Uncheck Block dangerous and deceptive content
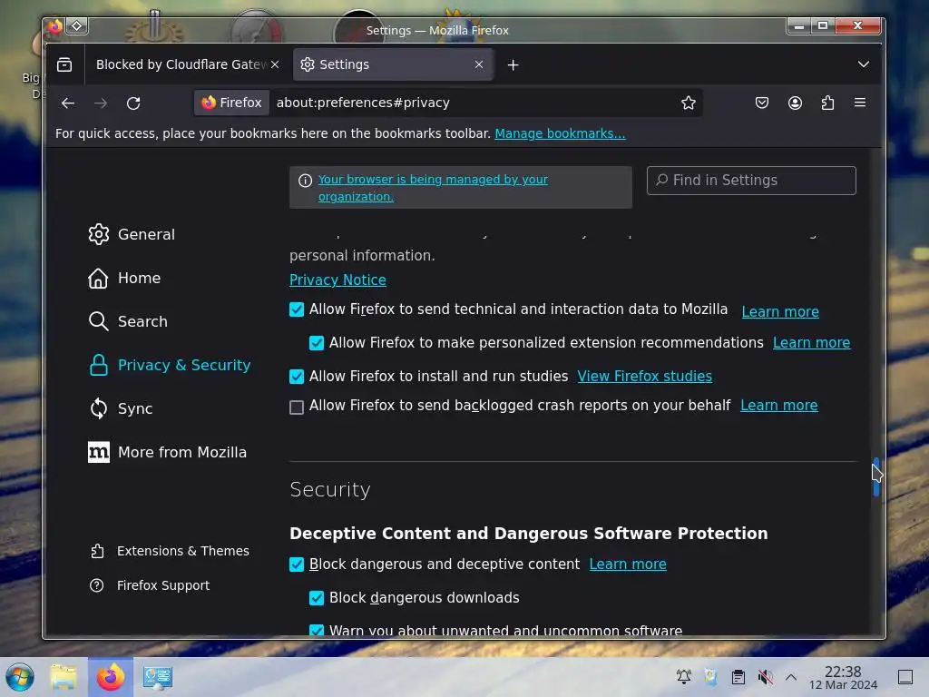The image size is (929, 697). point(297,564)
